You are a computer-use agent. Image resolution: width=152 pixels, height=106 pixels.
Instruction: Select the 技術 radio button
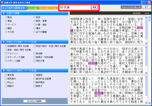pyautogui.click(x=35, y=17)
